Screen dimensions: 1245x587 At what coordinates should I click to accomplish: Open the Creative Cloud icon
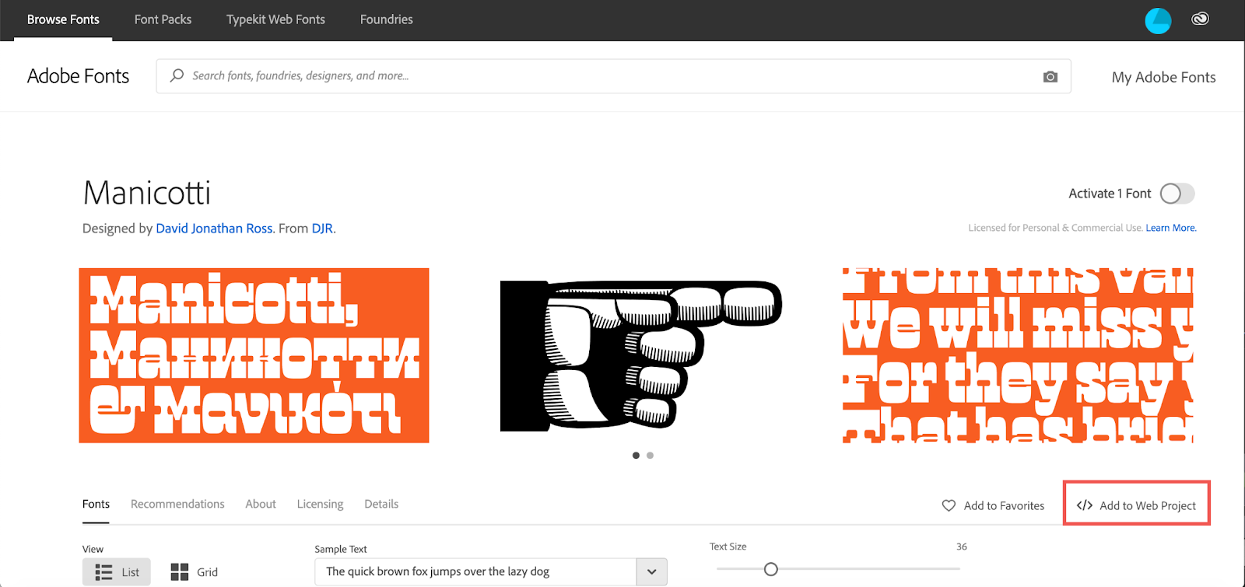(x=1200, y=19)
